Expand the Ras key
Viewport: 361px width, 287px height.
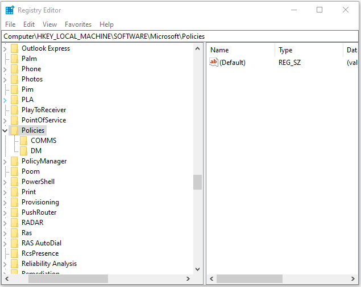point(5,233)
